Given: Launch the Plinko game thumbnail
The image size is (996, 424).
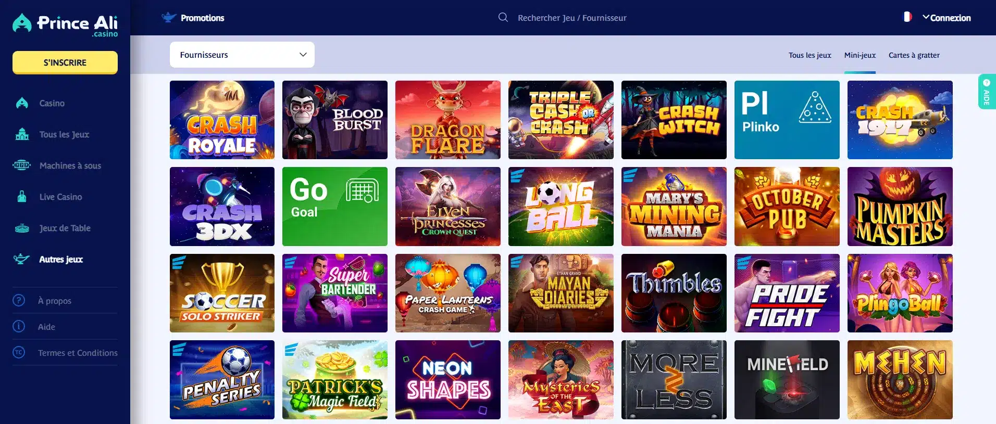Looking at the screenshot, I should [x=787, y=120].
